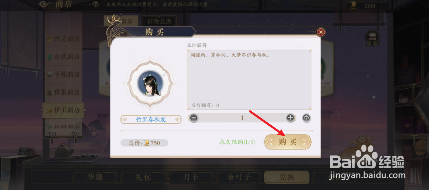
Task: Click the currency balance icon showing 1100
Action: pyautogui.click(x=353, y=5)
